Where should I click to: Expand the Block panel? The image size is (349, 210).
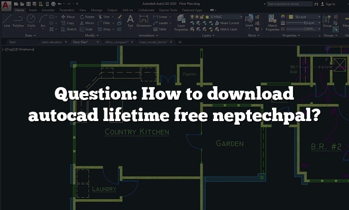(254, 35)
